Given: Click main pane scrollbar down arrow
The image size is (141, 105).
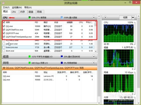Looking at the screenshot, I should (99, 103).
